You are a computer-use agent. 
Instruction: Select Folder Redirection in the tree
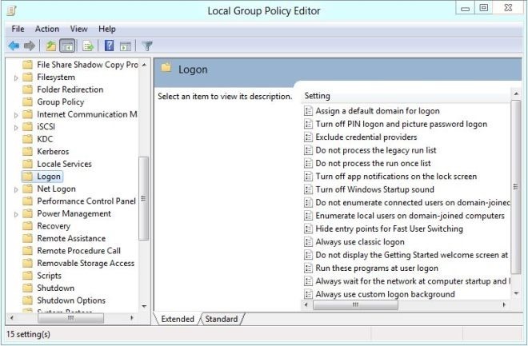[x=70, y=89]
